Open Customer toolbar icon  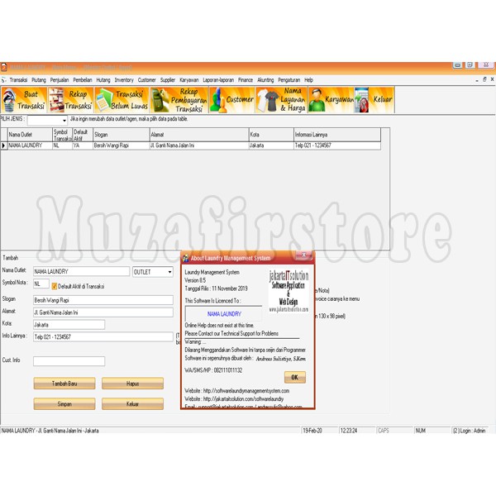231,100
